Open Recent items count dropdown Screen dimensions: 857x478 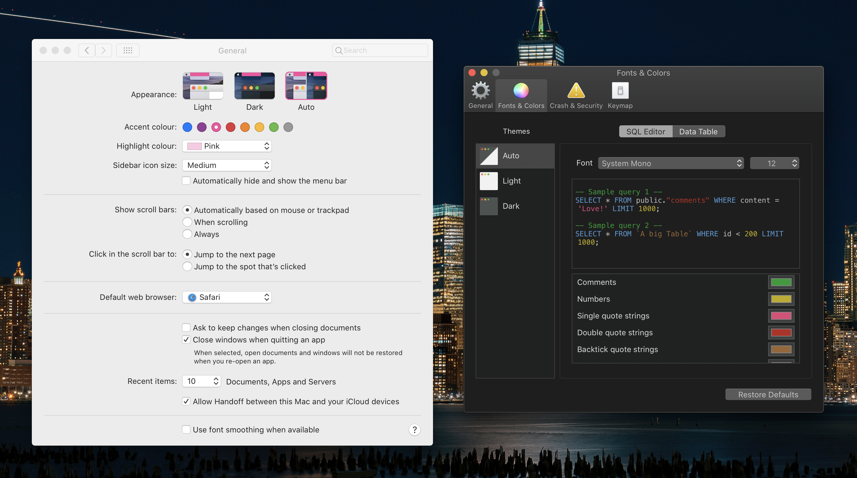(x=201, y=381)
